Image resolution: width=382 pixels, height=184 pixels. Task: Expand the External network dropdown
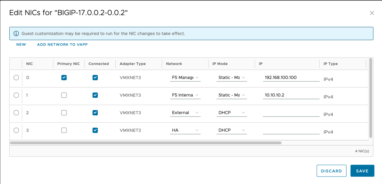coord(185,113)
